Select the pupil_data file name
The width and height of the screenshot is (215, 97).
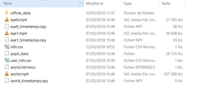[19, 54]
